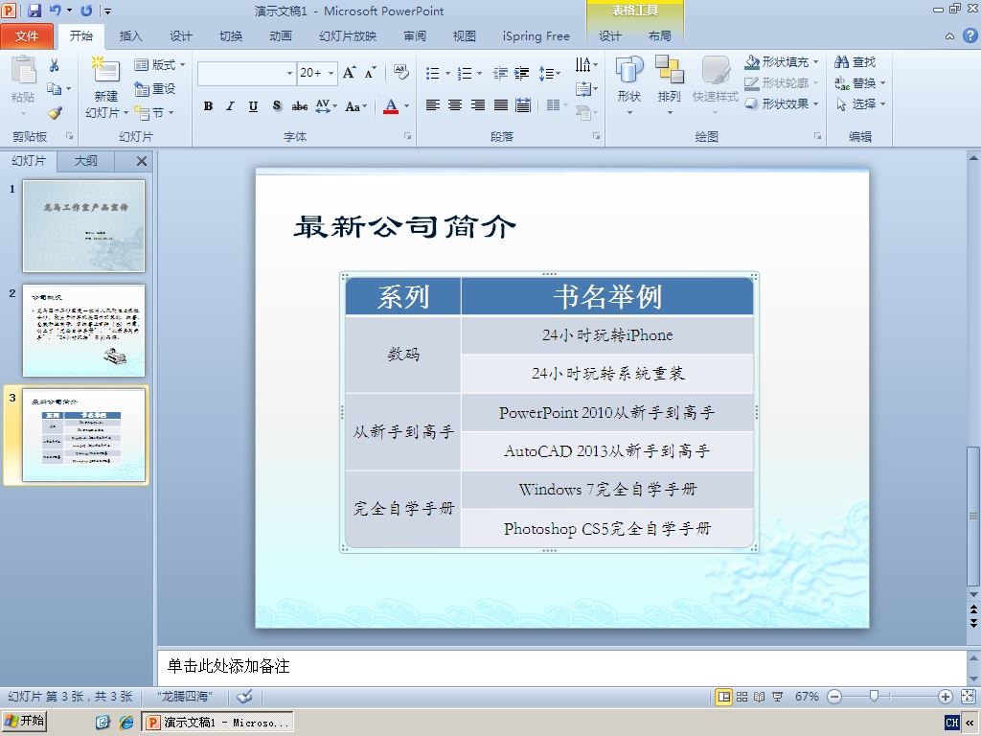Switch to the Insert (插入) tab
The width and height of the screenshot is (981, 736).
click(130, 35)
